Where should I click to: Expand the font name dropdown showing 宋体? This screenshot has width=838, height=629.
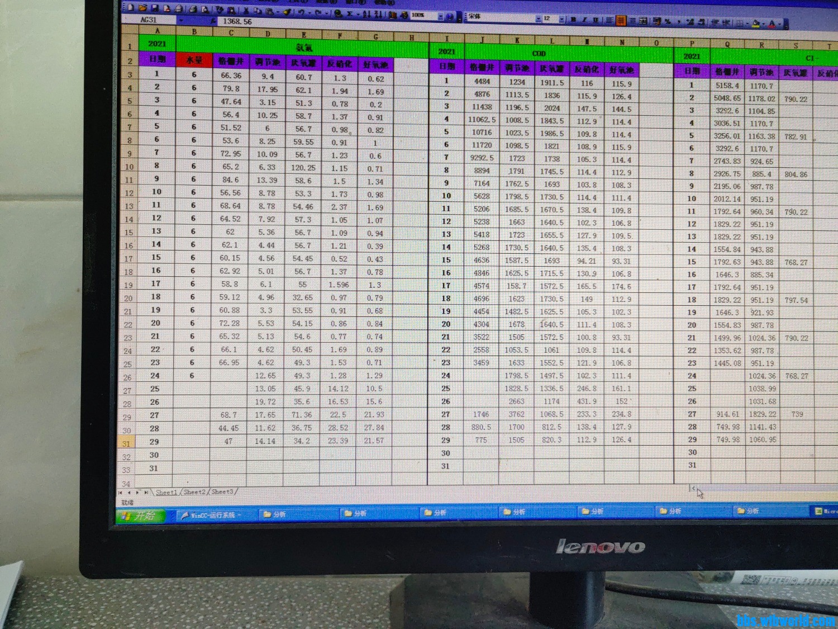coord(538,18)
